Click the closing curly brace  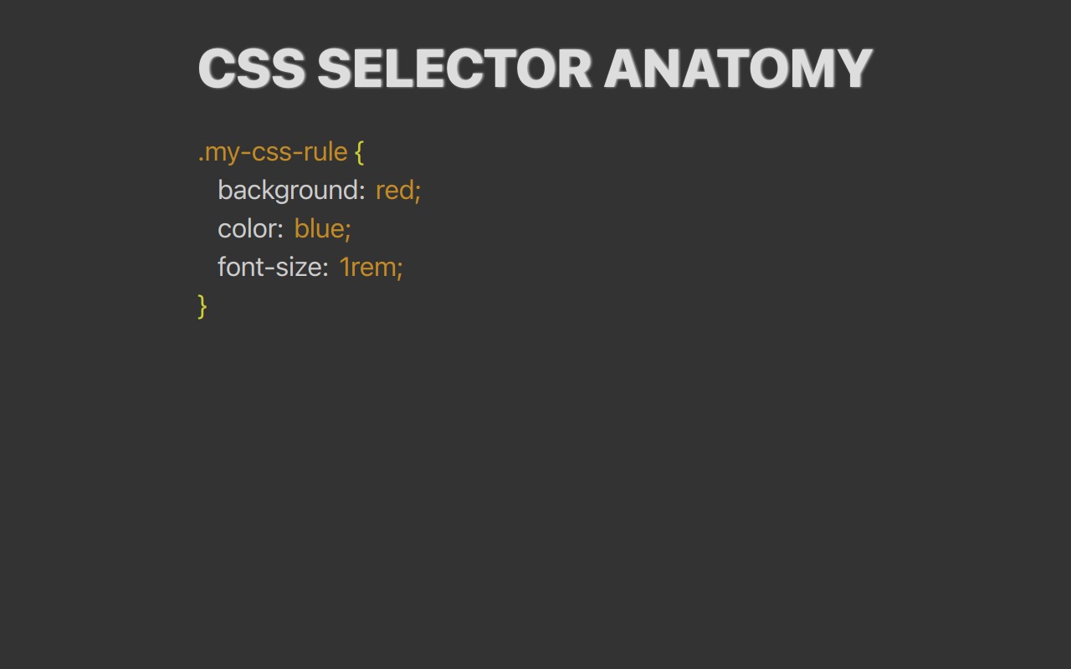[202, 306]
